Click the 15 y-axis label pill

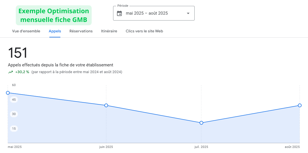click(x=14, y=129)
